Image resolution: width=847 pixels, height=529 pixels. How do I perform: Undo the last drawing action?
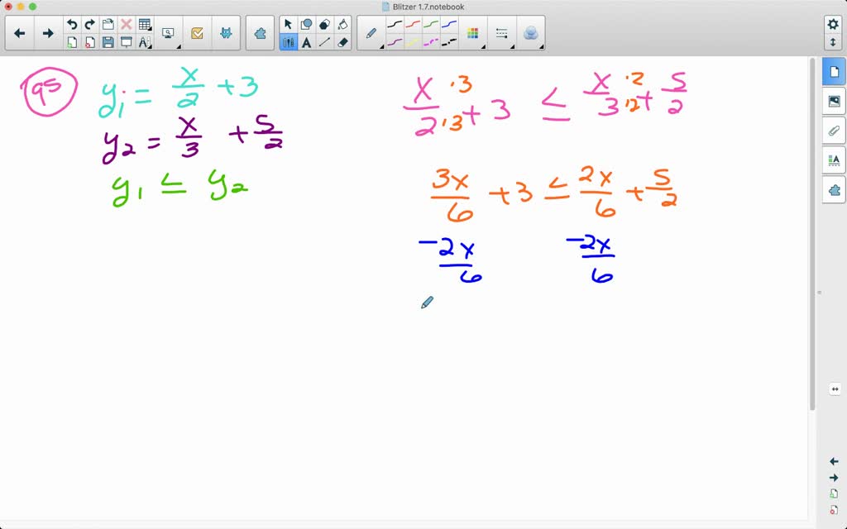pyautogui.click(x=72, y=23)
